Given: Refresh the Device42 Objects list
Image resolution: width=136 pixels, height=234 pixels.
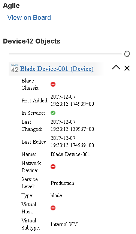Looking at the screenshot, I should 127,54.
